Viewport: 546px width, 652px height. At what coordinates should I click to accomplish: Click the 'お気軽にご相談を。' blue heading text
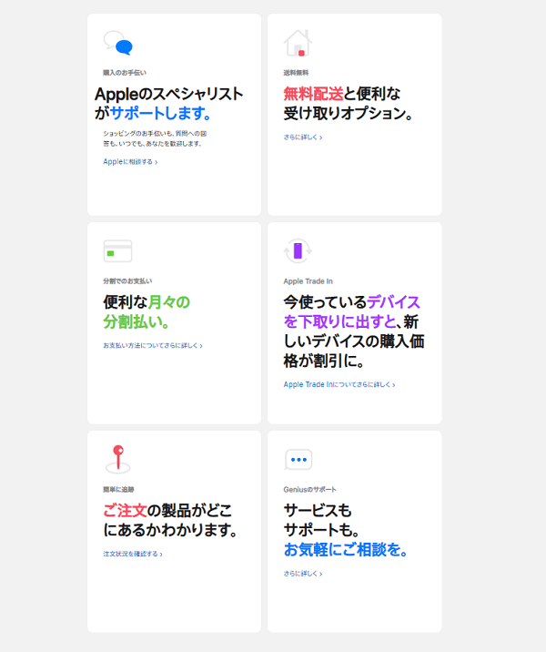tap(345, 550)
